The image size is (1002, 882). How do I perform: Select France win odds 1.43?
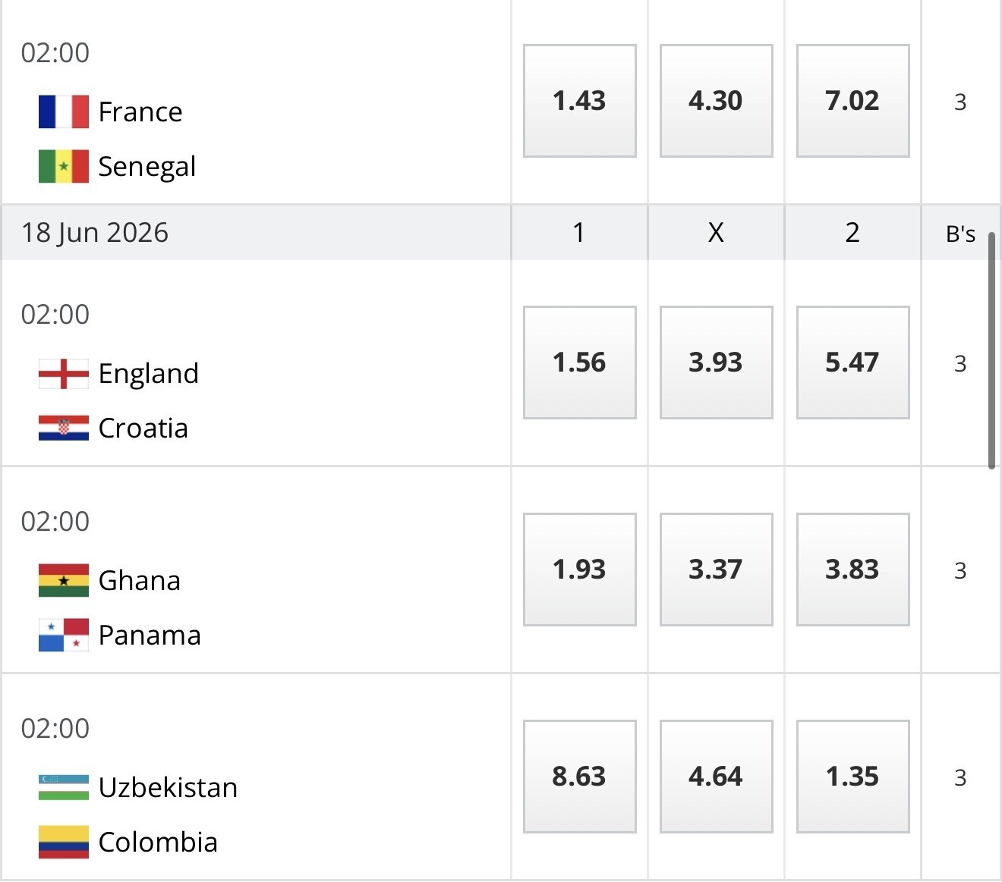point(579,101)
